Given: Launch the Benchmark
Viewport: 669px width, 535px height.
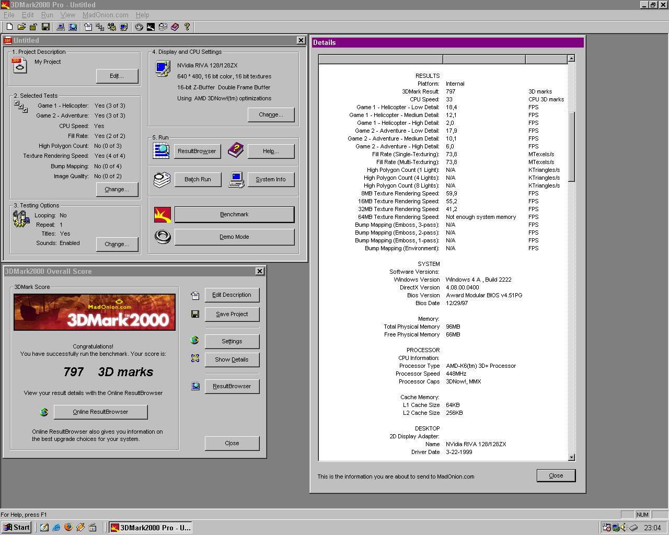Looking at the screenshot, I should (x=234, y=214).
